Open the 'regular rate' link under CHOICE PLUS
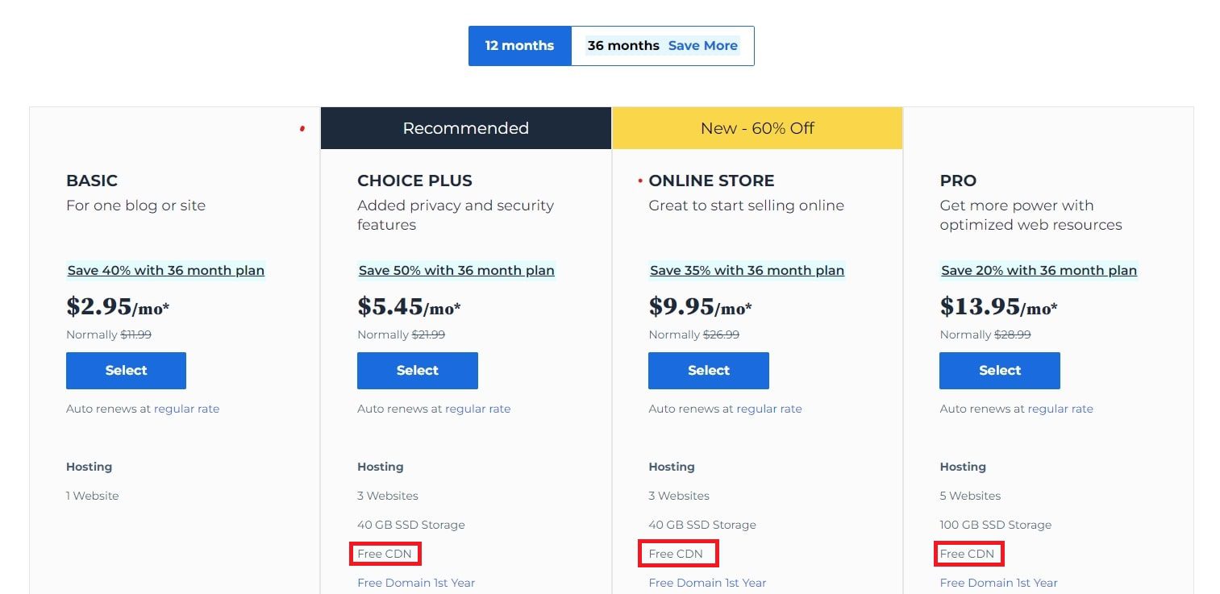 coord(483,409)
